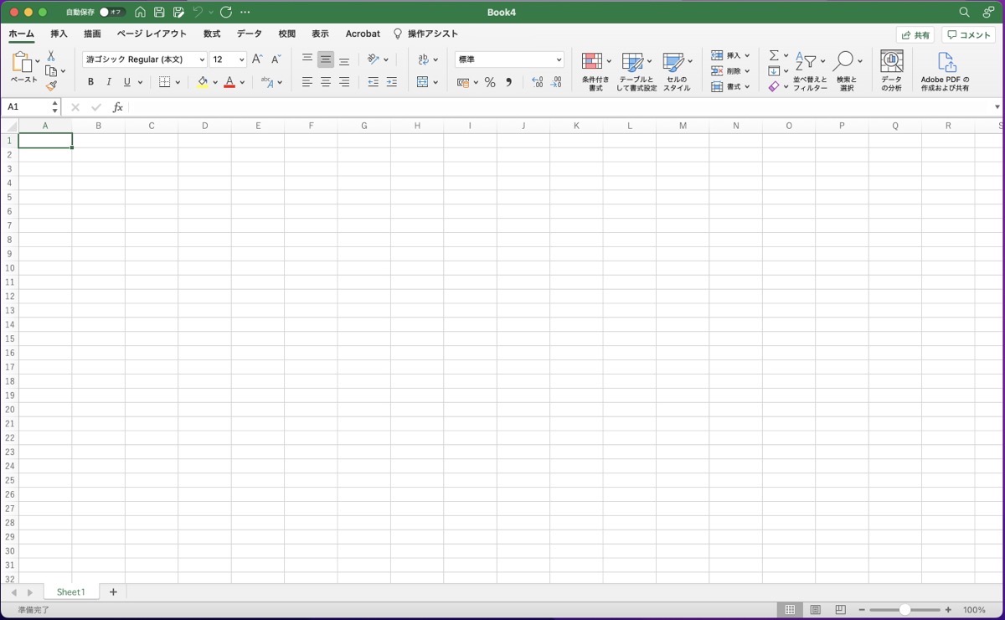Open データの分析 analyze data

click(891, 71)
